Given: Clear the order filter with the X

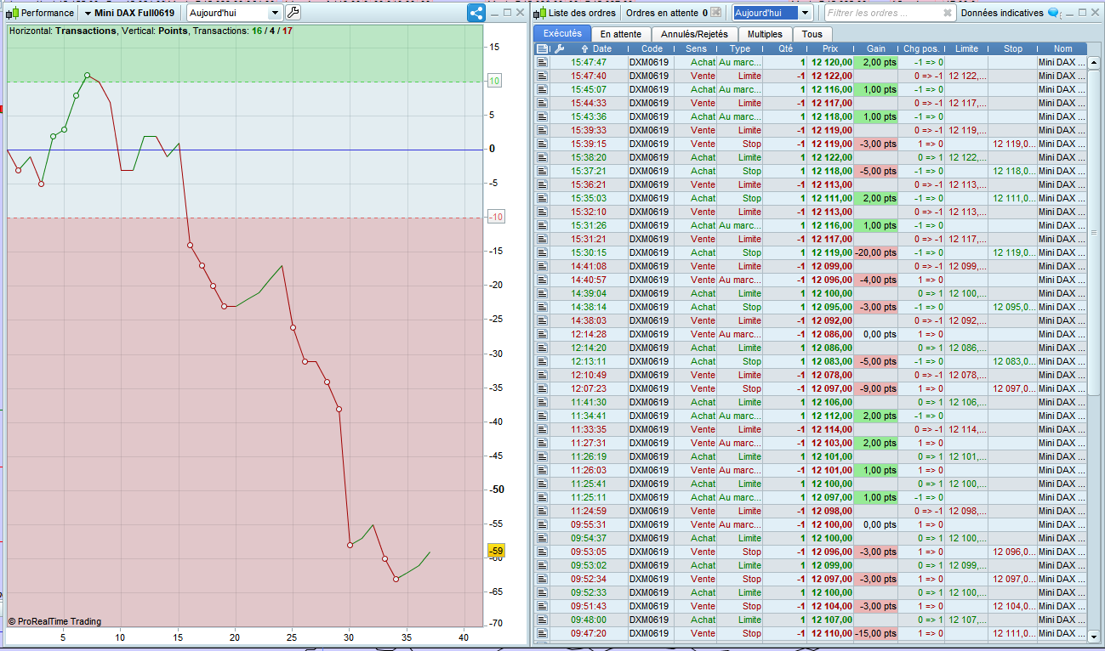Looking at the screenshot, I should (948, 13).
